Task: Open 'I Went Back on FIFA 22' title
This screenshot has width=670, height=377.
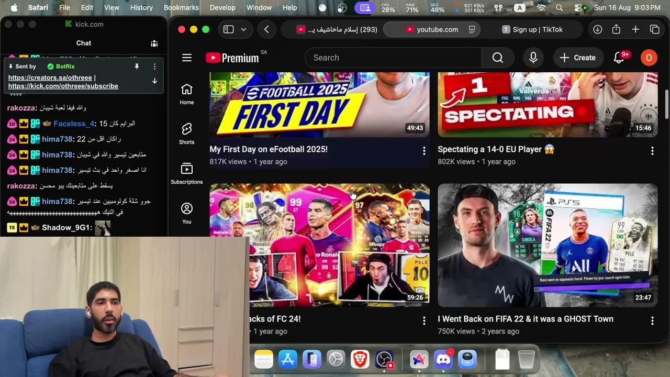Action: click(x=526, y=319)
